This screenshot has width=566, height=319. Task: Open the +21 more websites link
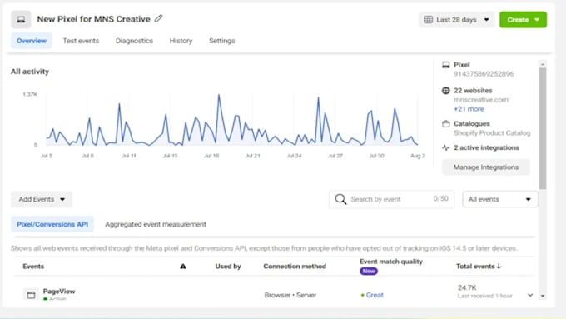(469, 109)
